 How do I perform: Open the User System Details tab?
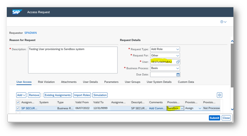[x=159, y=82]
